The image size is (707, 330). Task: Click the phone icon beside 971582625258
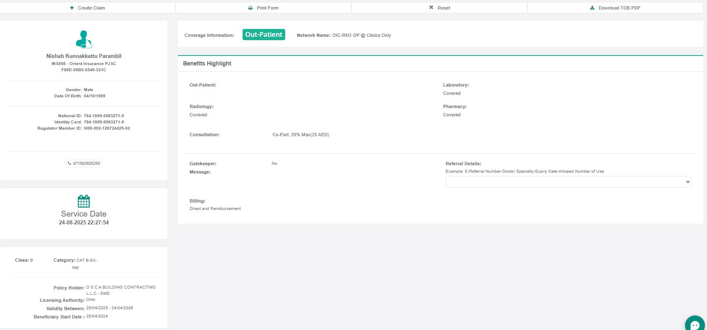[x=70, y=164]
